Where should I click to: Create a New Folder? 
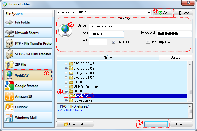pyautogui.click(x=75, y=124)
